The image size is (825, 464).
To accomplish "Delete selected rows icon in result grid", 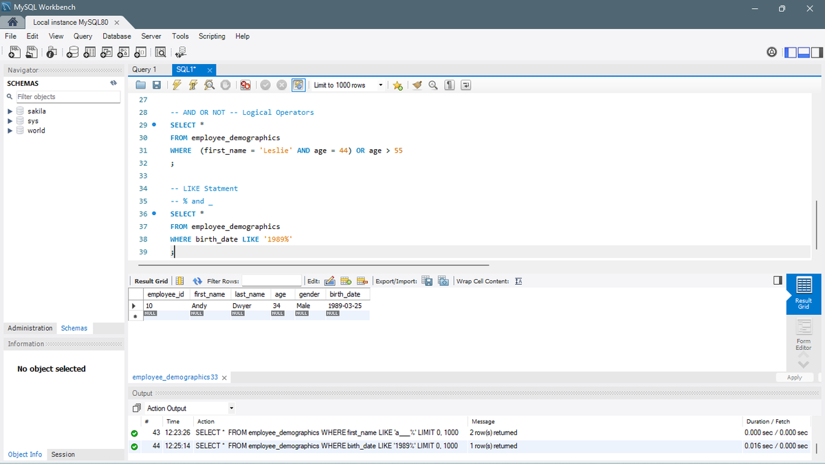I will 362,280.
